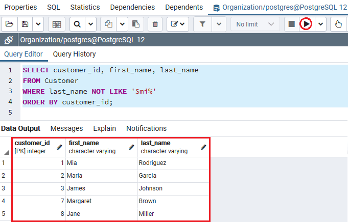The height and width of the screenshot is (222, 348).
Task: Click the customer_id cell with value 8
Action: pos(39,214)
